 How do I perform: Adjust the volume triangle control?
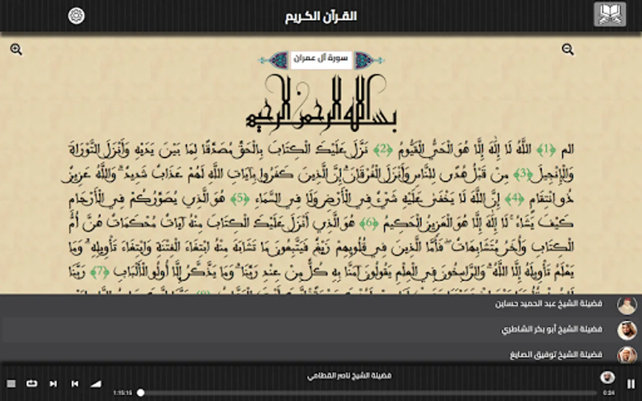point(96,384)
